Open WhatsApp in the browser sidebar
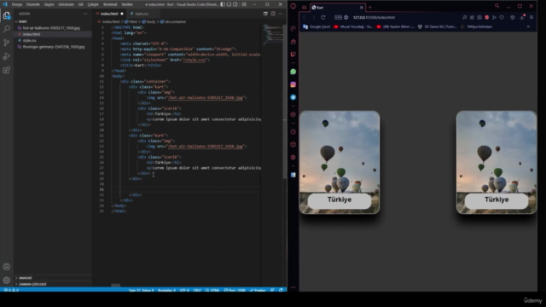The image size is (546, 307). (x=293, y=72)
